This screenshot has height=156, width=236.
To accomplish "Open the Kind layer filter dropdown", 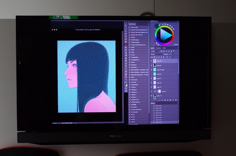I will tap(155, 51).
